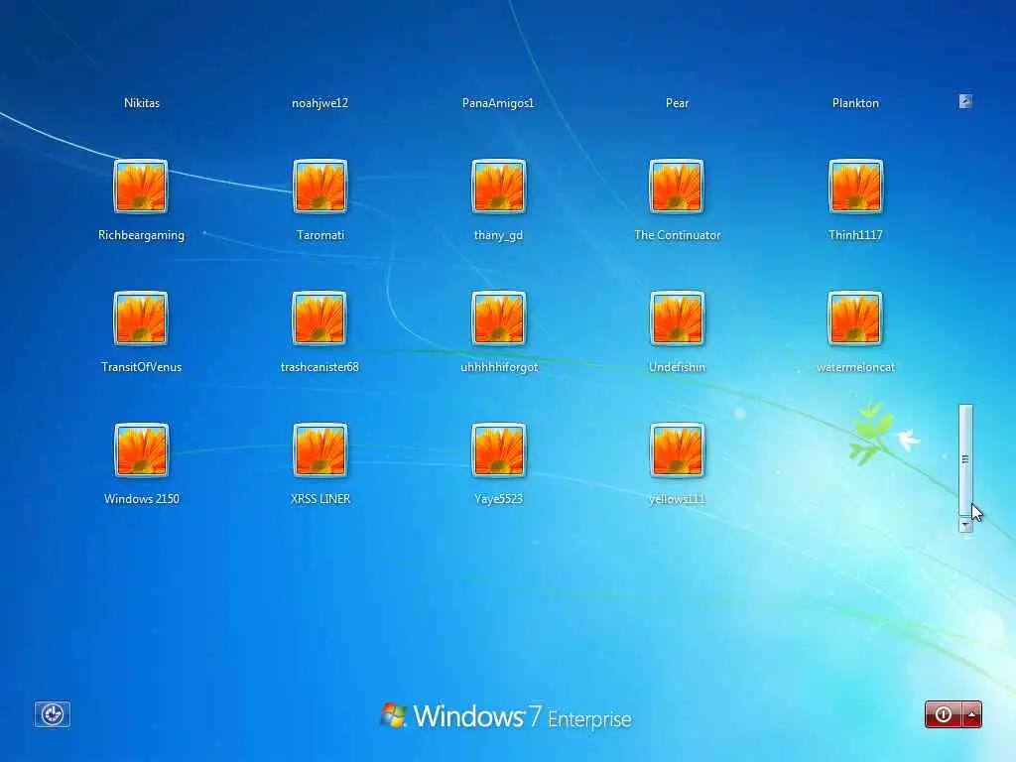Click the Windows 2150 name label
This screenshot has width=1016, height=762.
(x=141, y=499)
